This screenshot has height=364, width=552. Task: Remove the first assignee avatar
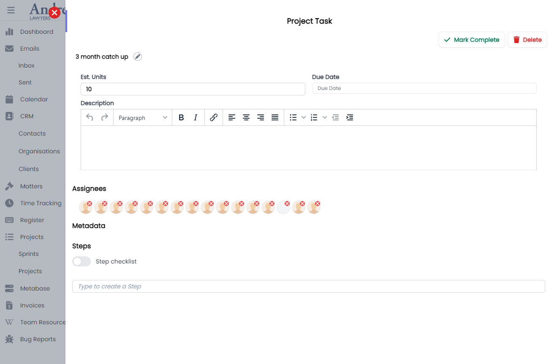tap(90, 204)
